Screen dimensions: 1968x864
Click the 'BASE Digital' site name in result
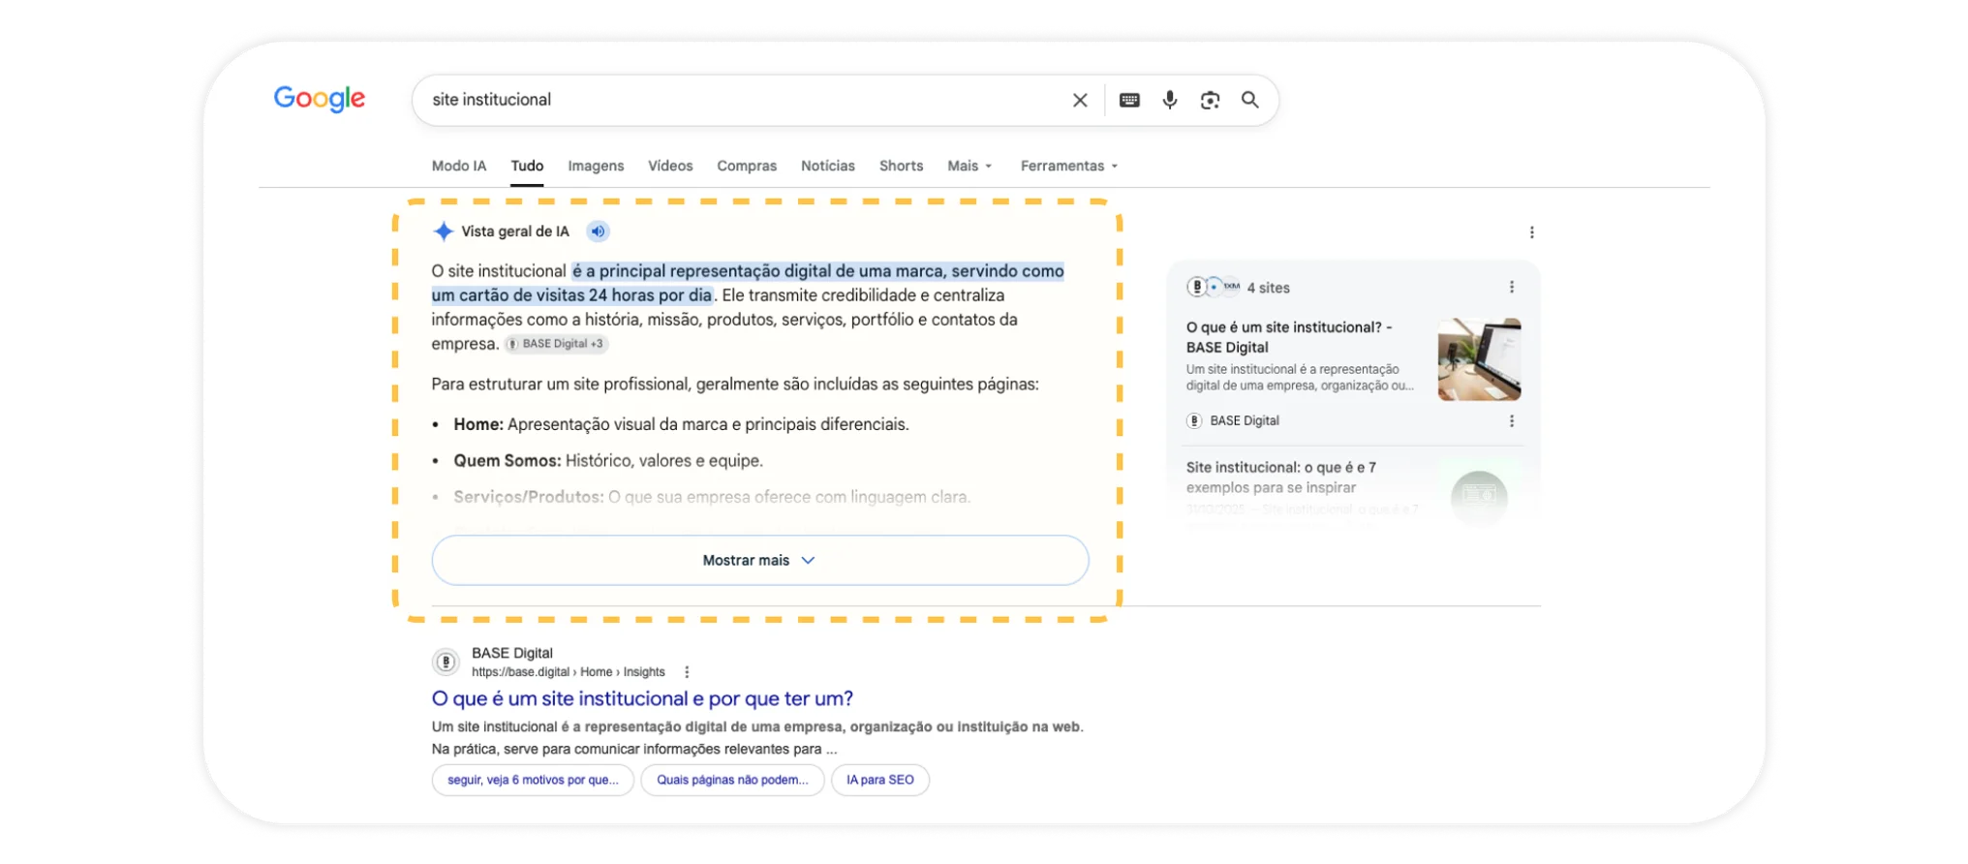[512, 653]
